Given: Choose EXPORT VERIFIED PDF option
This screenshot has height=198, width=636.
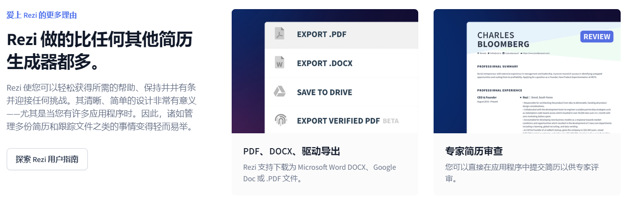Looking at the screenshot, I should click(x=341, y=120).
